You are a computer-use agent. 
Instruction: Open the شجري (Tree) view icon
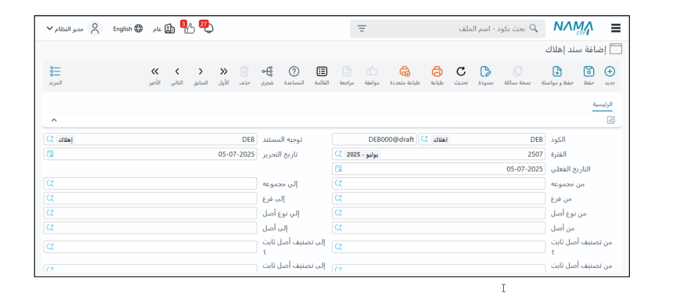267,71
